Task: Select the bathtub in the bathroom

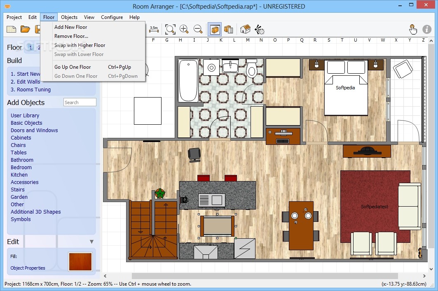Action: (189, 81)
